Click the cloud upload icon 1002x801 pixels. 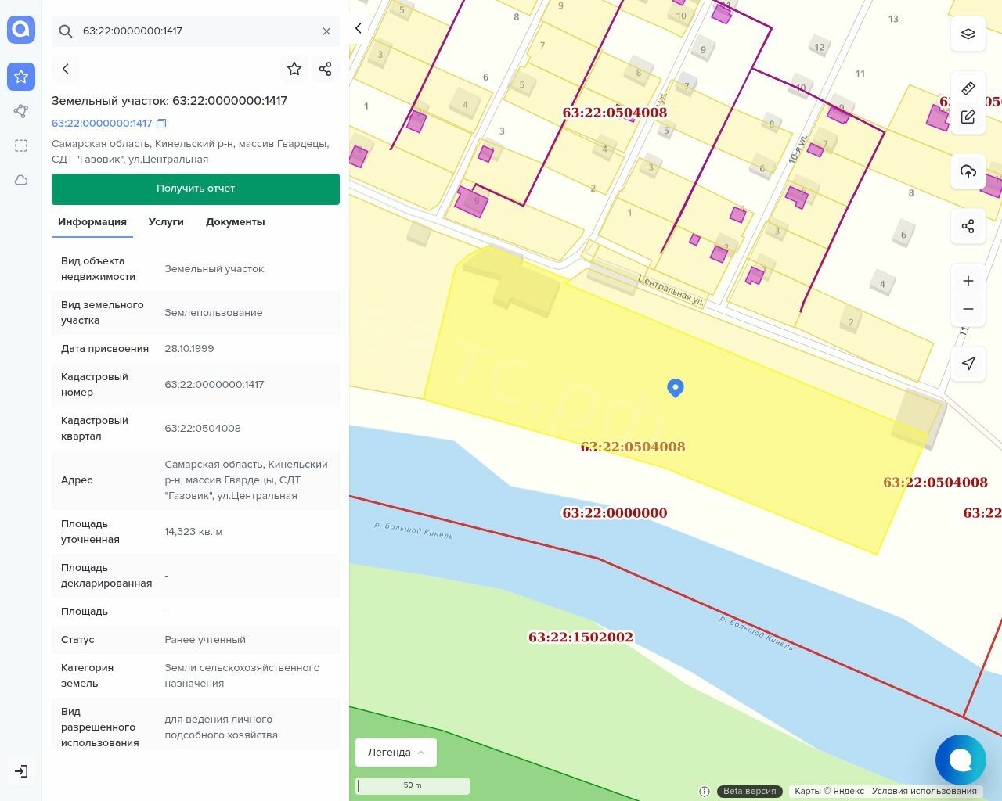968,171
